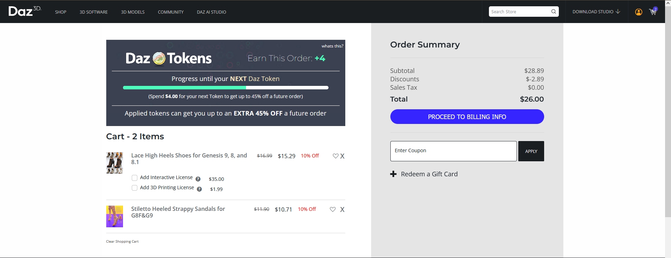
Task: Click Clear Shopping Cart link
Action: pyautogui.click(x=122, y=242)
